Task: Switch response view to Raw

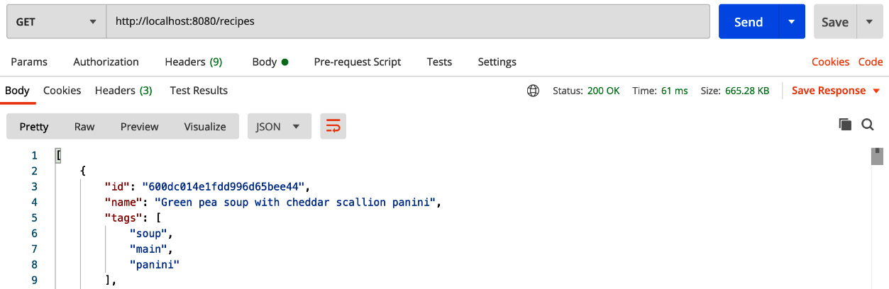Action: point(84,127)
